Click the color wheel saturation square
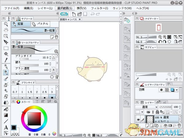This screenshot has width=184, height=138. 34,119
